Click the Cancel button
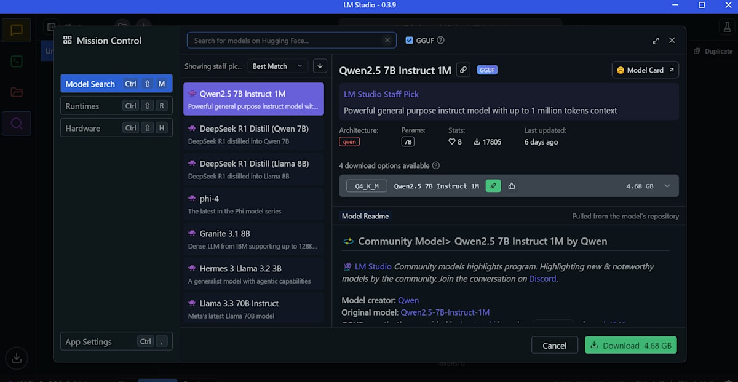The height and width of the screenshot is (382, 738). pos(555,345)
